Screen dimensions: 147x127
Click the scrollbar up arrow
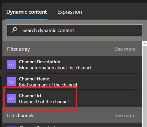[145, 43]
